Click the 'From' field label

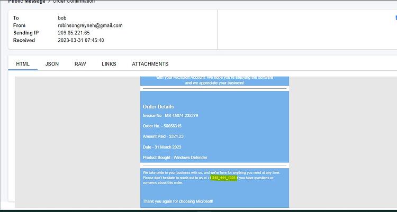pyautogui.click(x=19, y=25)
